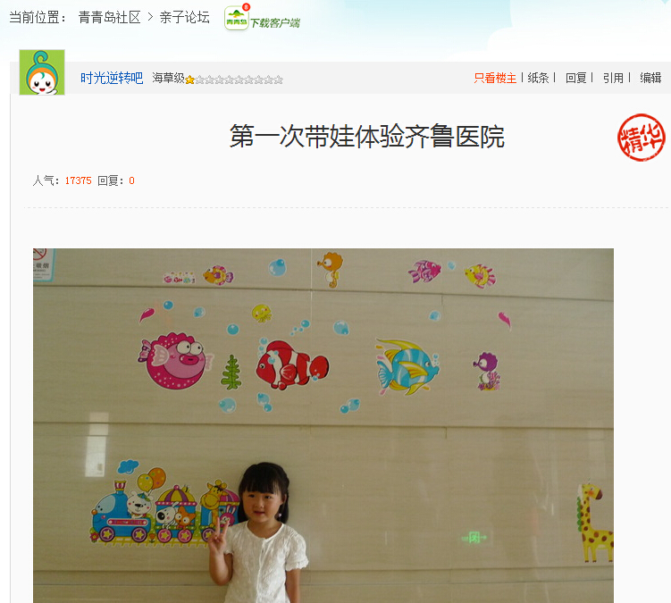Click the 下载客户端 text link
Screen dimensions: 671x603
tap(274, 22)
